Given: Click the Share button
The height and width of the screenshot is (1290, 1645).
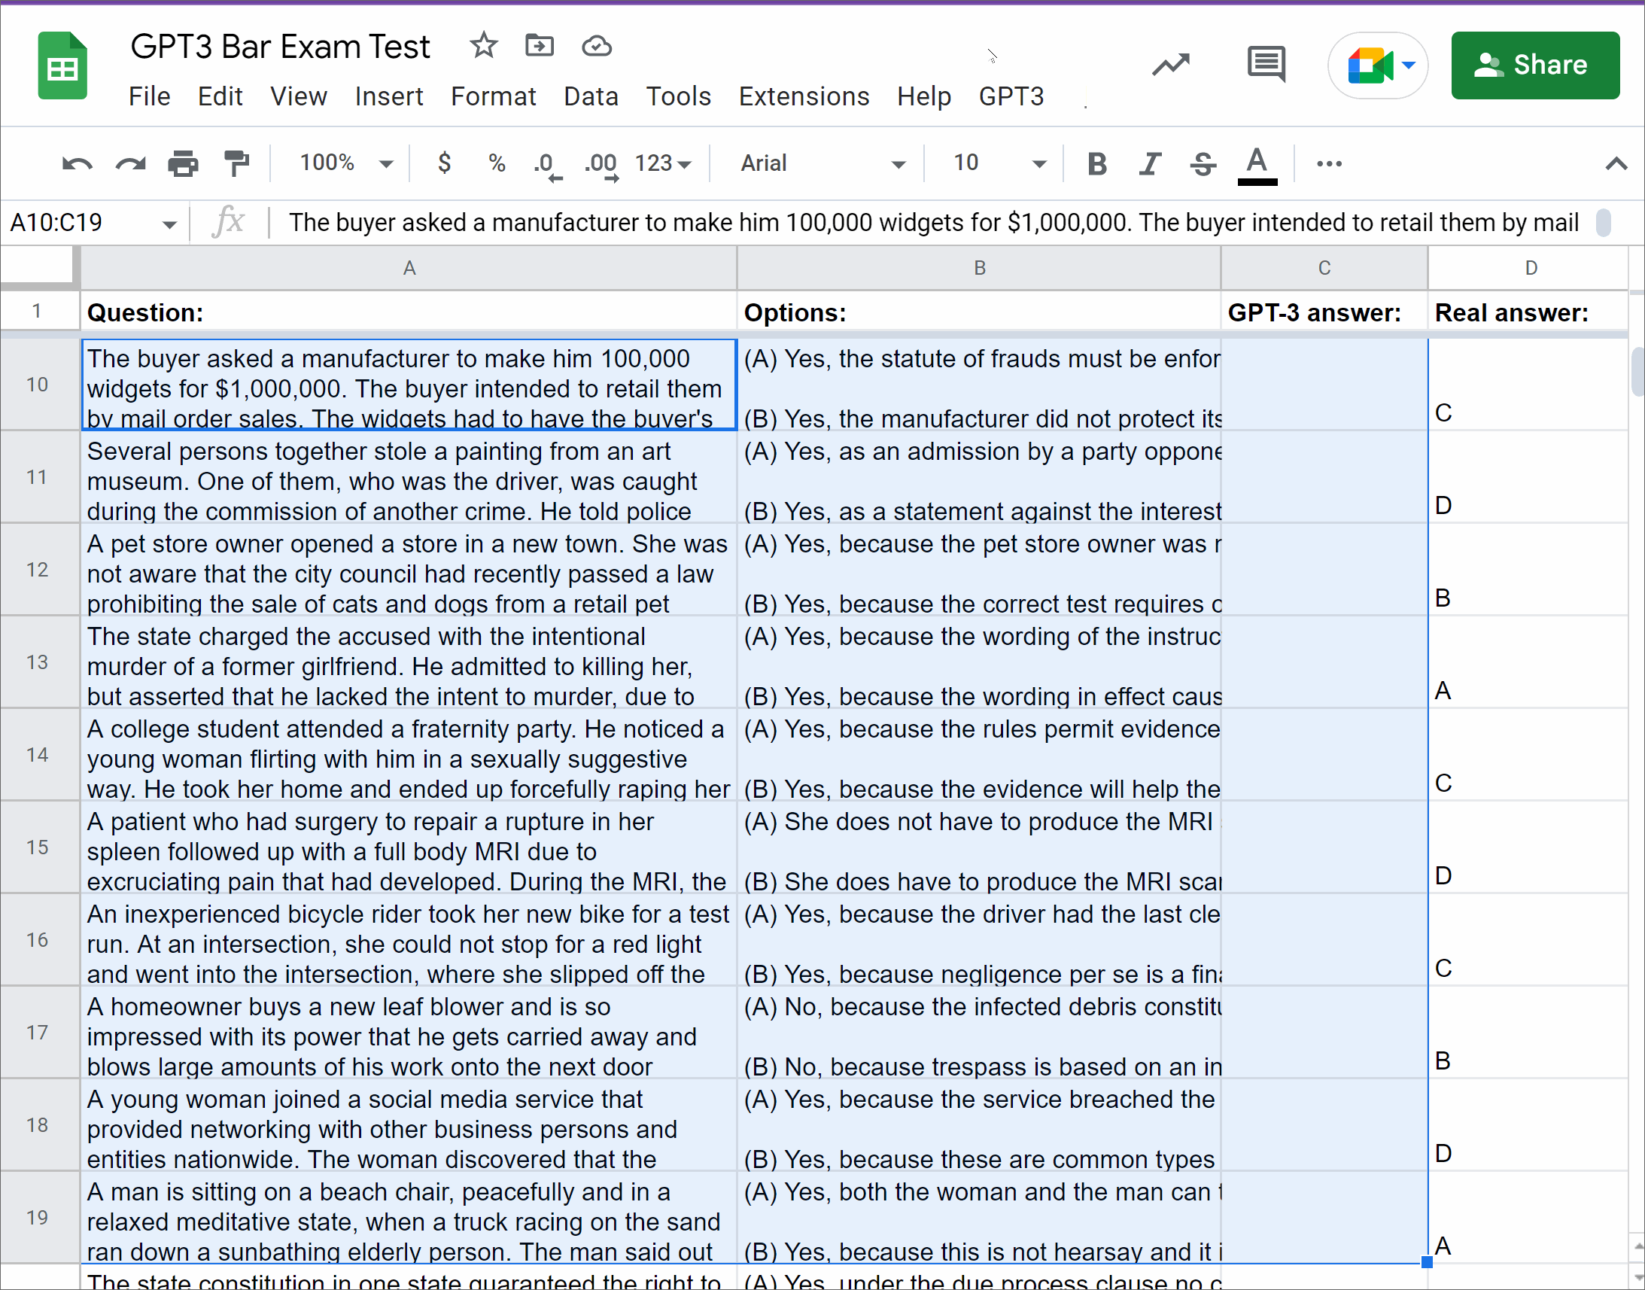Looking at the screenshot, I should (x=1534, y=65).
